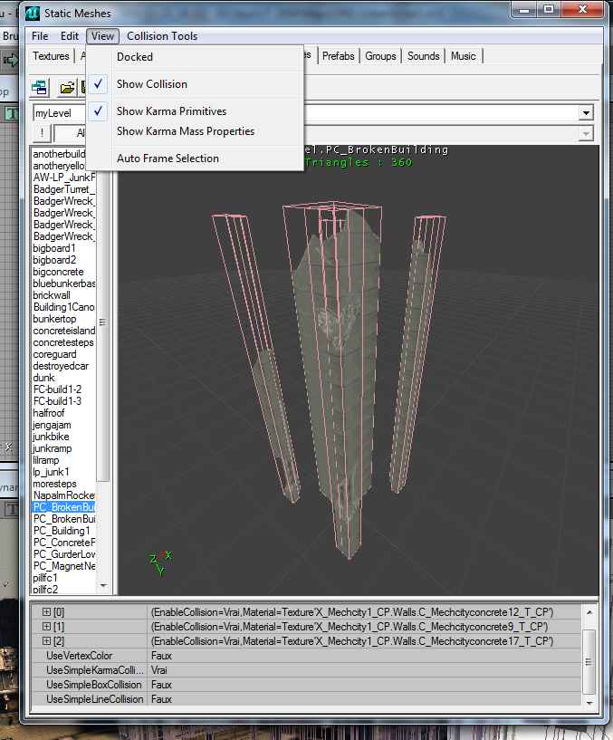Open the package dropdown arrow
The image size is (613, 740).
(x=586, y=113)
